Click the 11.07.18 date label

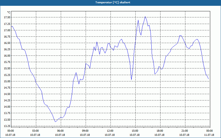(209, 135)
